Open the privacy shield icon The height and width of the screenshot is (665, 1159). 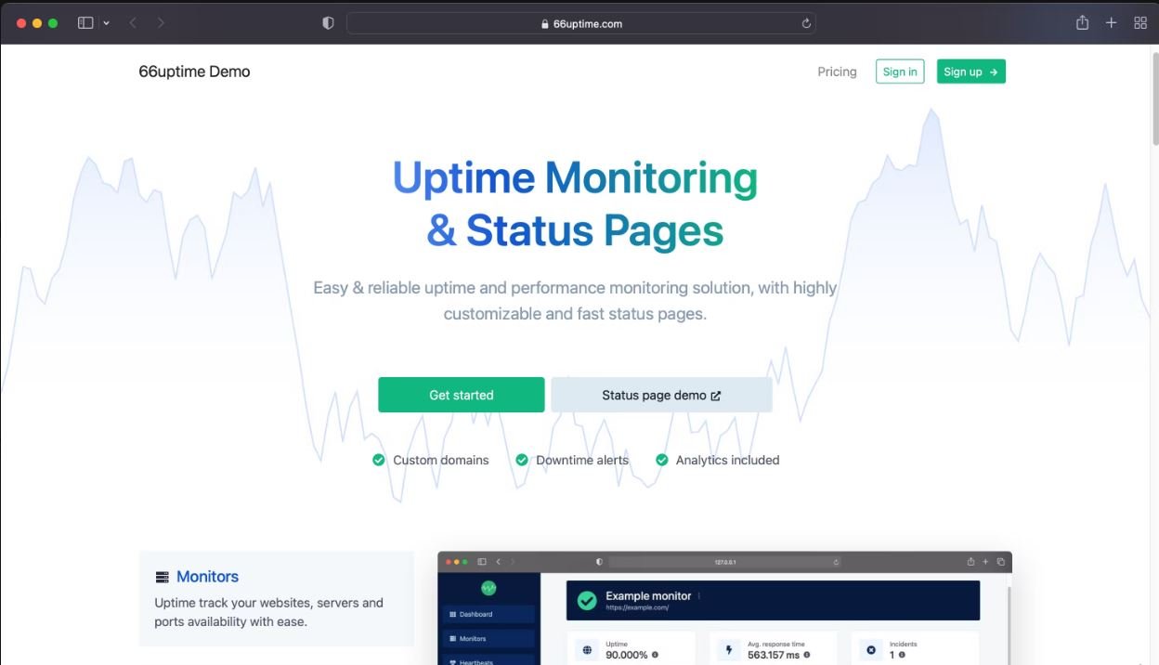point(328,23)
